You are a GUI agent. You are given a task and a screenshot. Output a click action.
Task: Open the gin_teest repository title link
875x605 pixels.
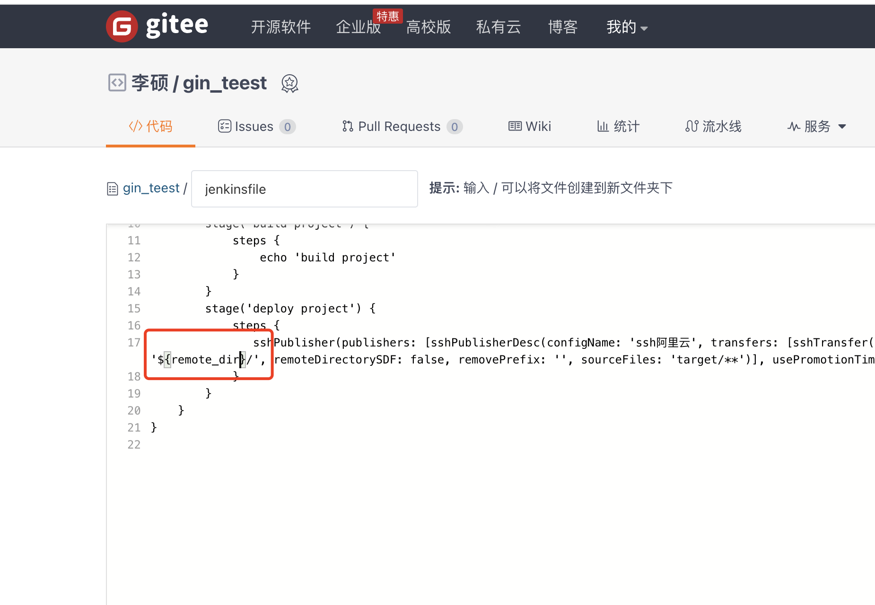[225, 83]
